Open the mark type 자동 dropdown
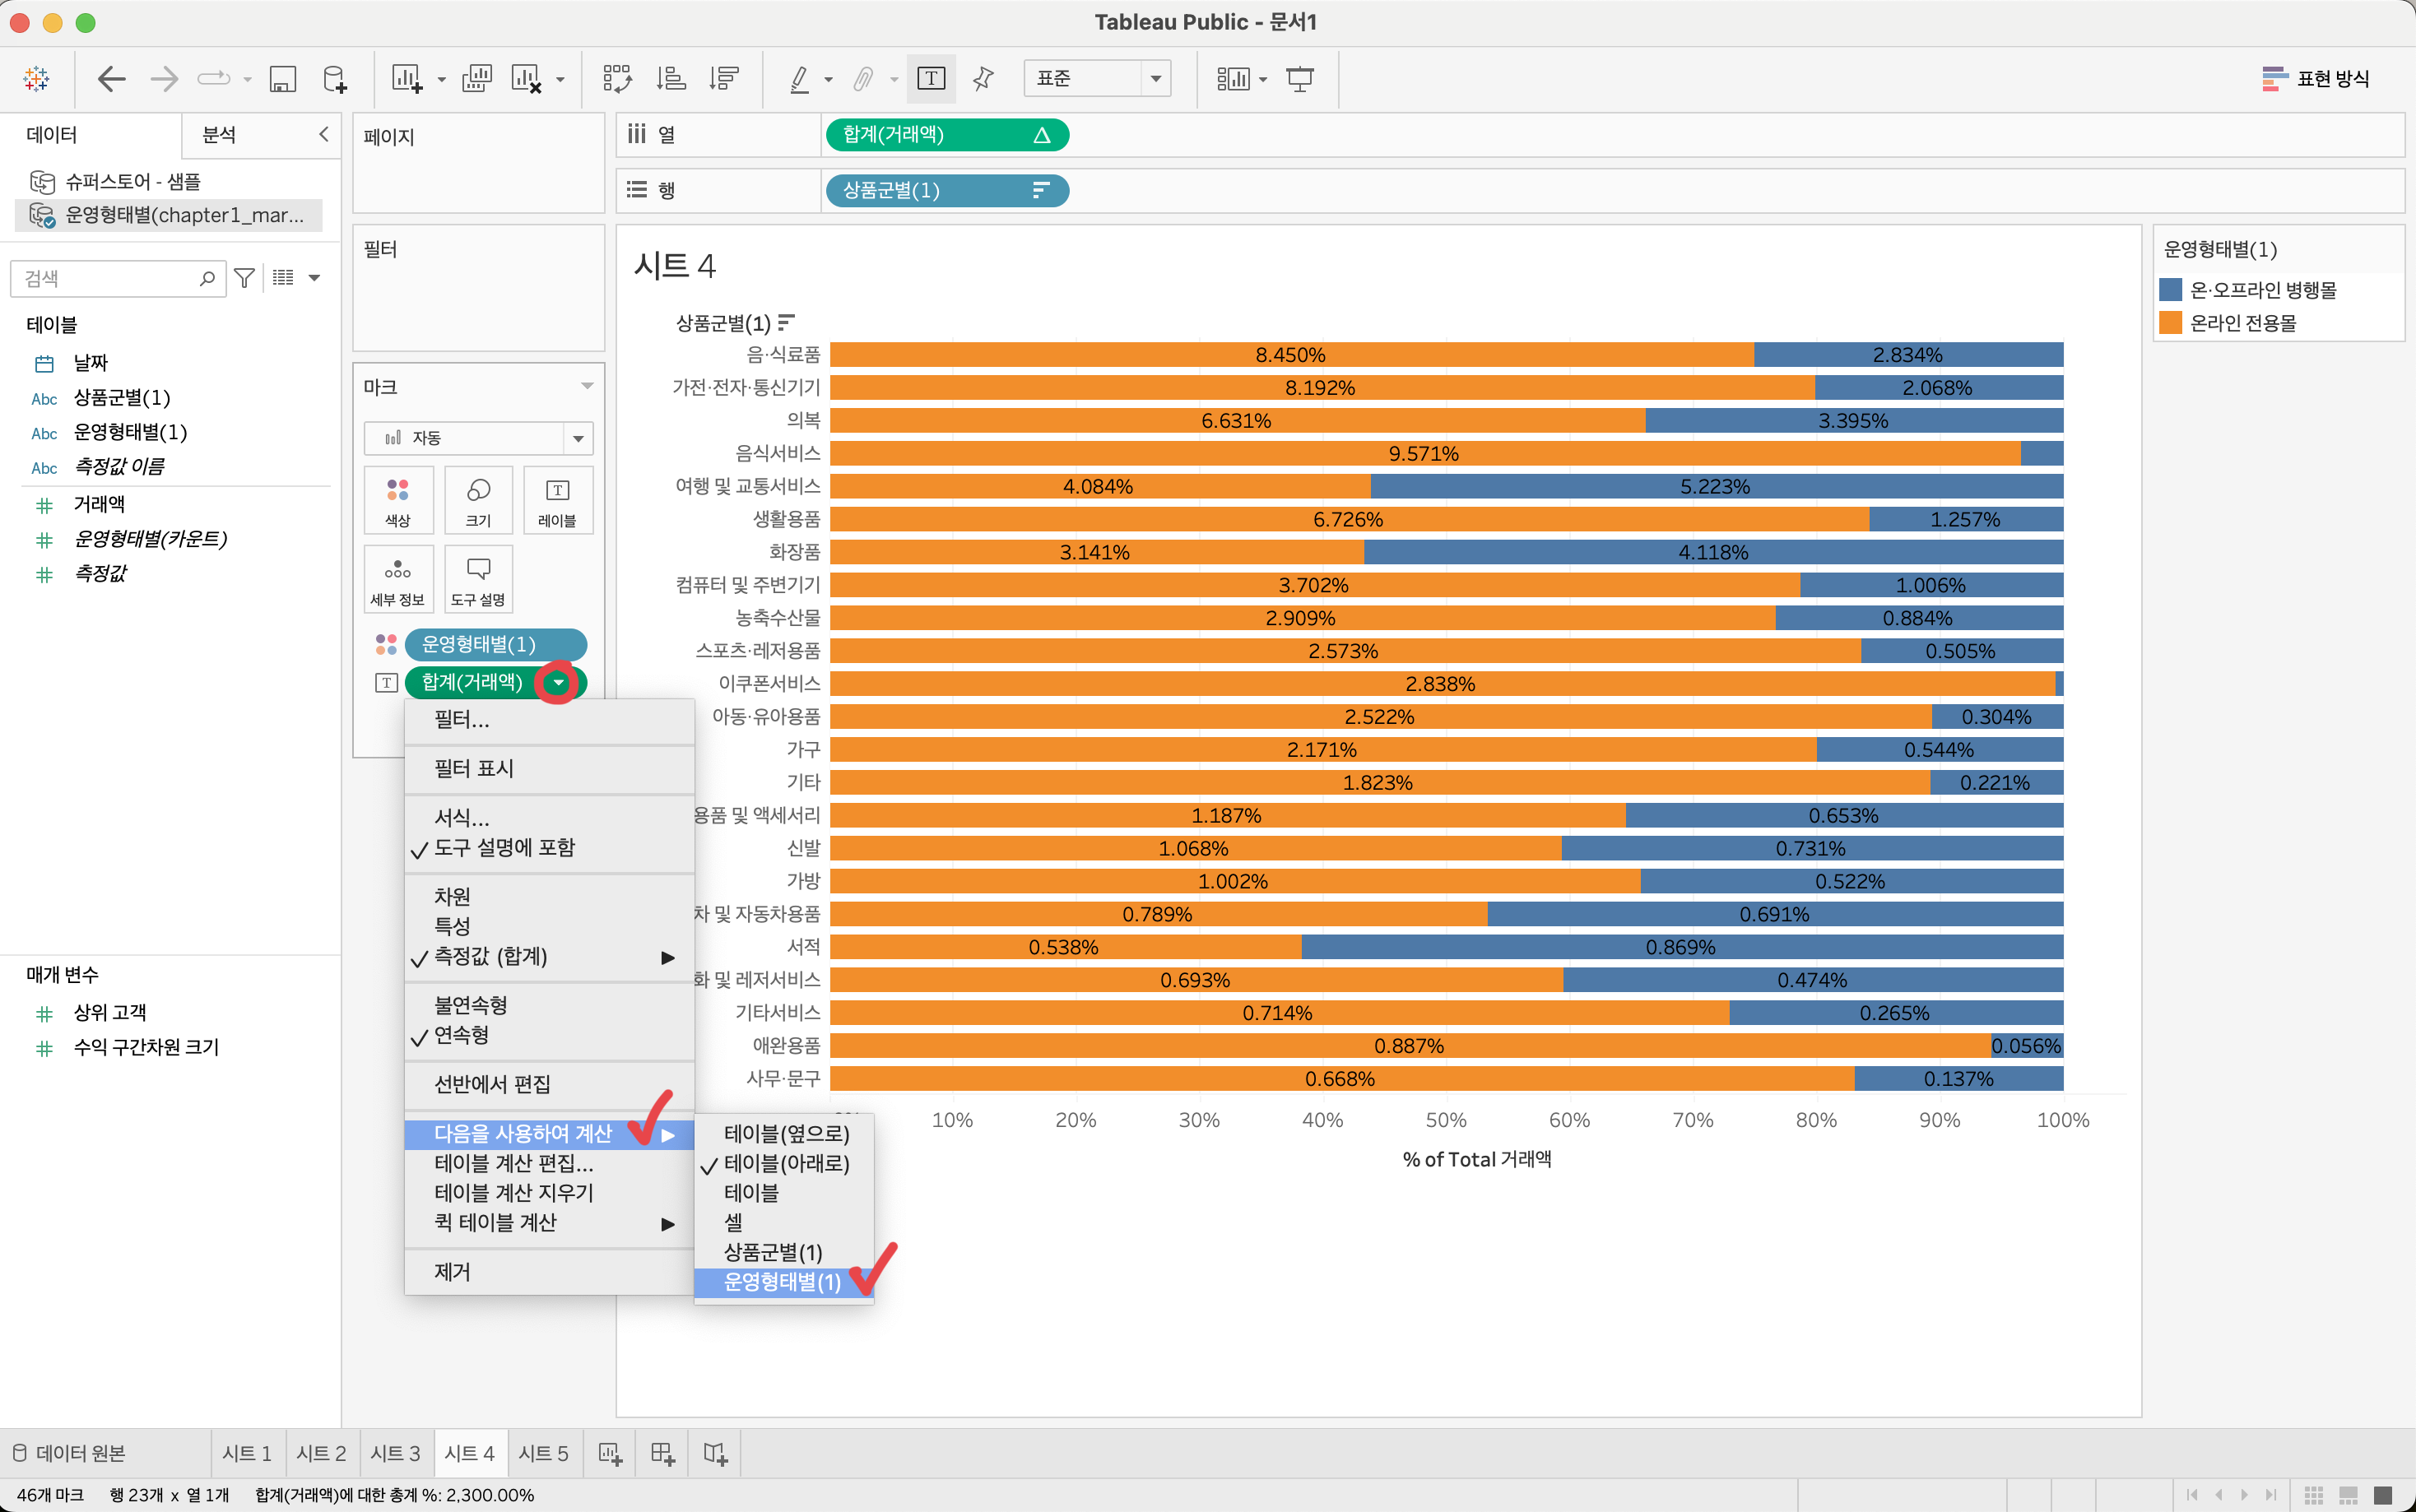Viewport: 2416px width, 1512px height. pyautogui.click(x=478, y=438)
